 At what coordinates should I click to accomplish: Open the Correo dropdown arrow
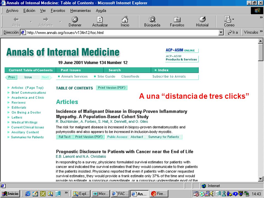click(x=233, y=19)
